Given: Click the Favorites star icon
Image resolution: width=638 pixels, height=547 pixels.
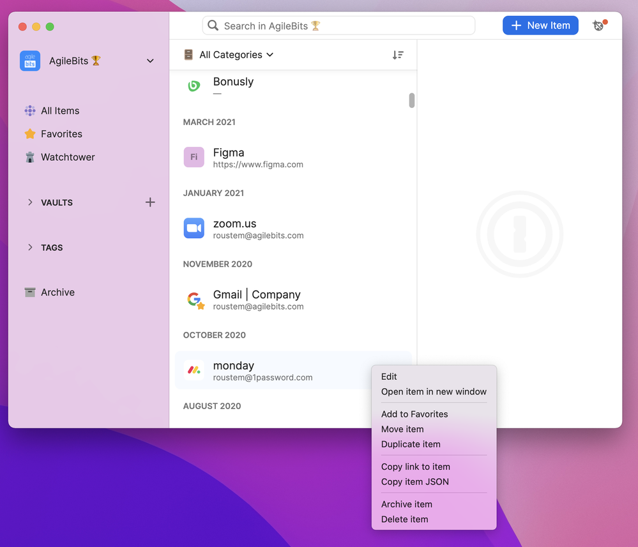Looking at the screenshot, I should pos(30,134).
